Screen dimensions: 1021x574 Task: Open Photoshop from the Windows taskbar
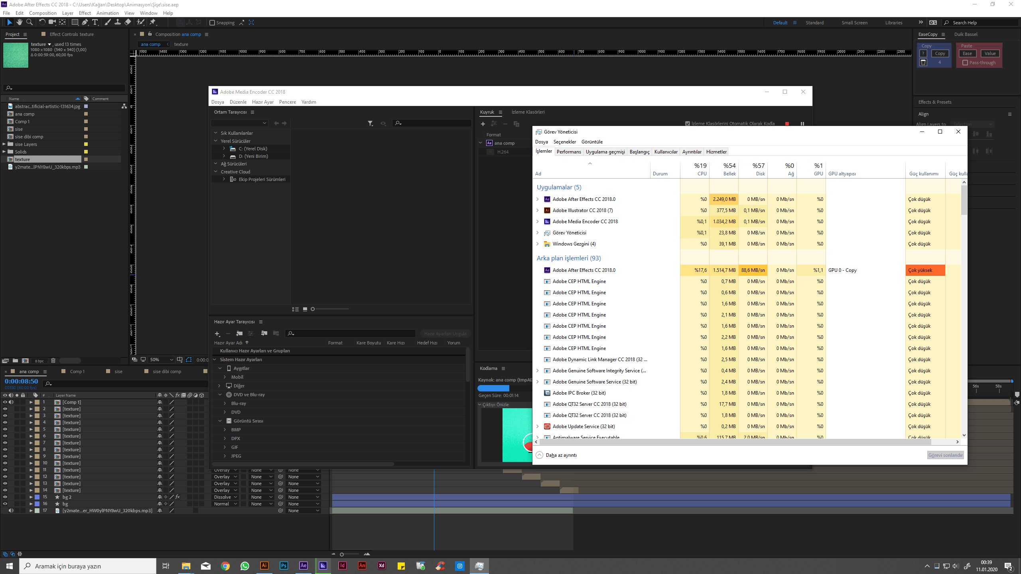click(x=284, y=566)
